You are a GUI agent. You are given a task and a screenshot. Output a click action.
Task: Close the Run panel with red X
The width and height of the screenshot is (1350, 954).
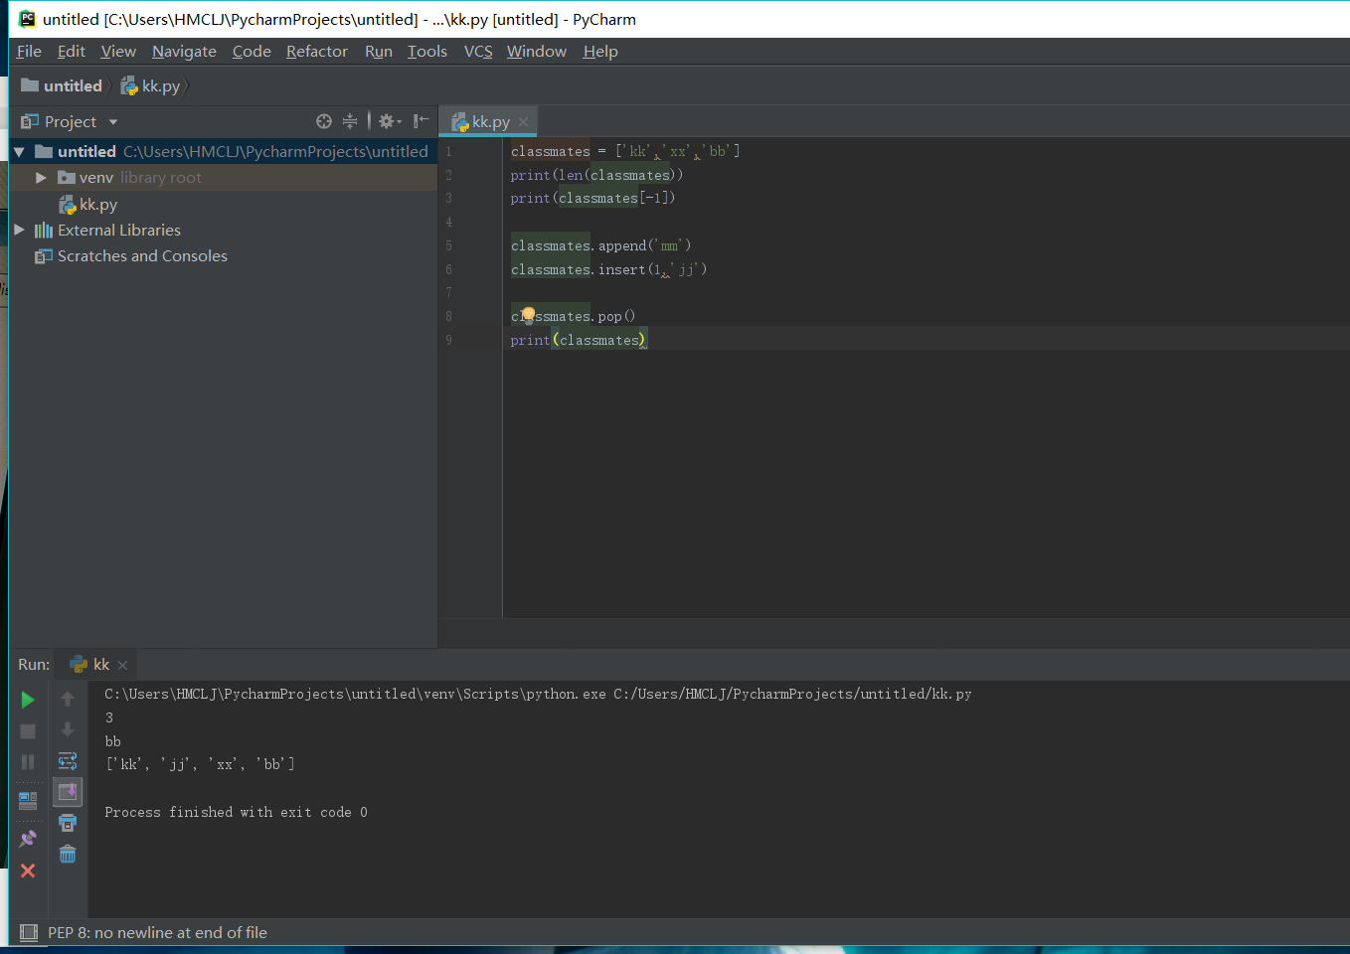[x=28, y=871]
